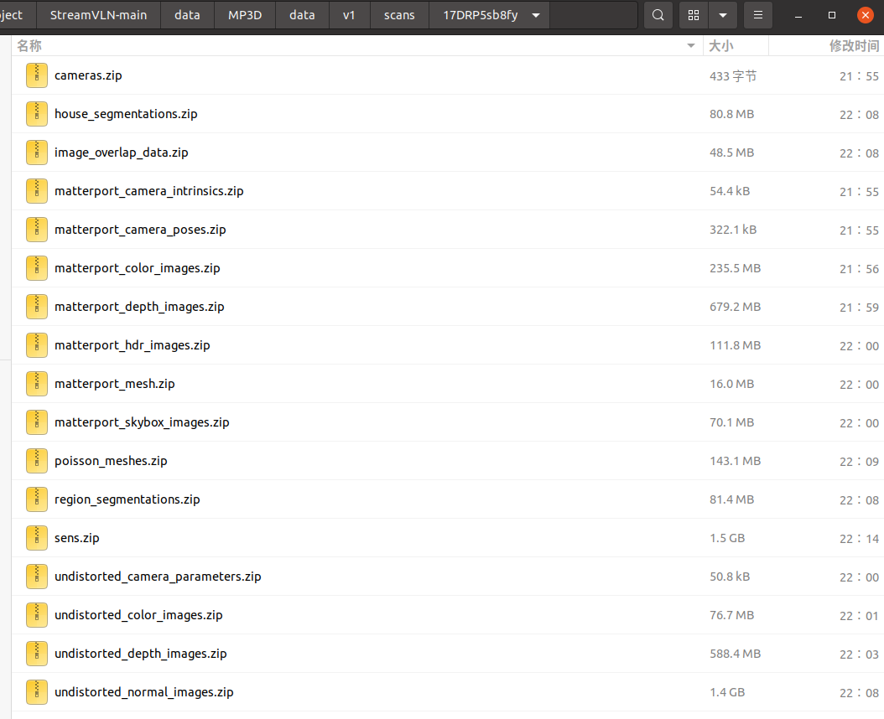This screenshot has height=719, width=884.
Task: Select the poisson_meshes.zip archive icon
Action: tap(37, 461)
